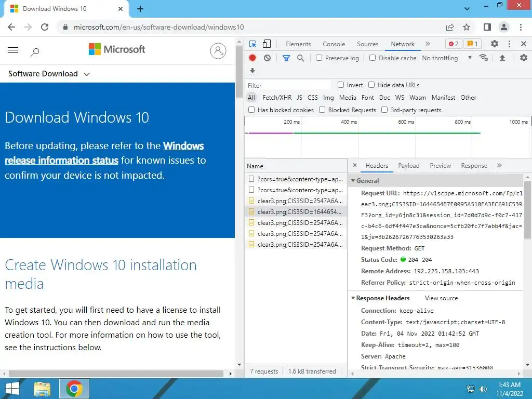Filter requests by JS type
The width and height of the screenshot is (532, 399).
tap(299, 98)
